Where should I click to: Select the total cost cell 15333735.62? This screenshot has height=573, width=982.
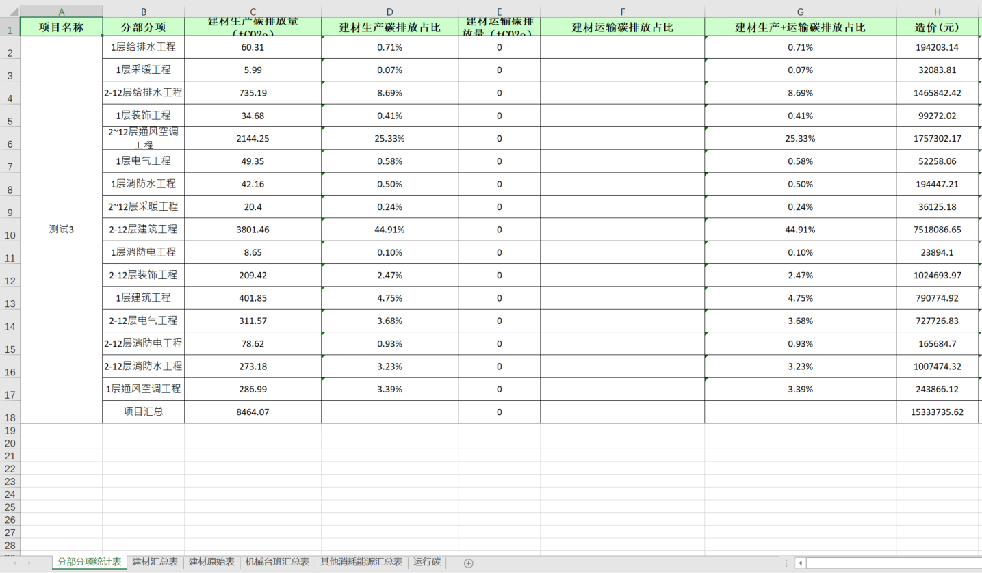point(937,412)
